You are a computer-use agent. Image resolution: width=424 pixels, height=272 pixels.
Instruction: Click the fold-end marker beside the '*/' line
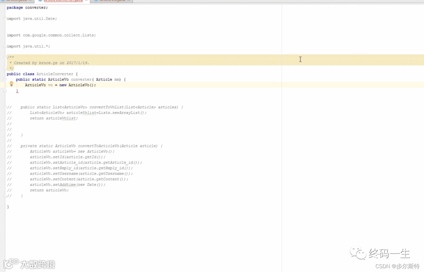5,68
